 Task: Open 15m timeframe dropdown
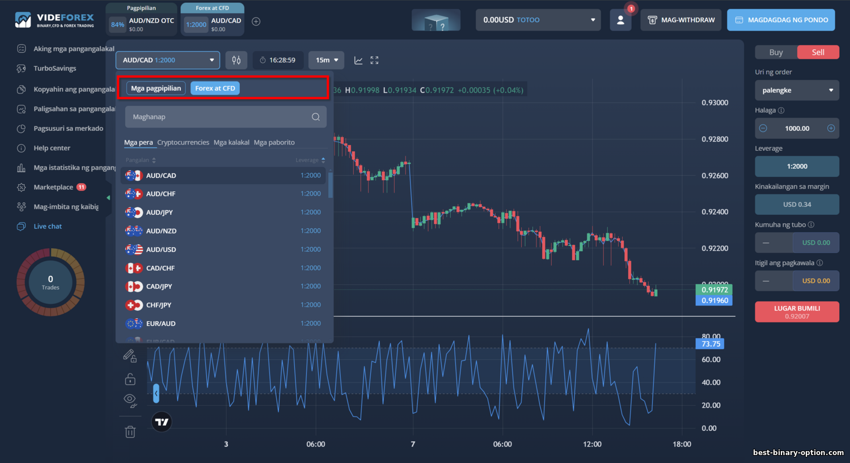tap(327, 60)
